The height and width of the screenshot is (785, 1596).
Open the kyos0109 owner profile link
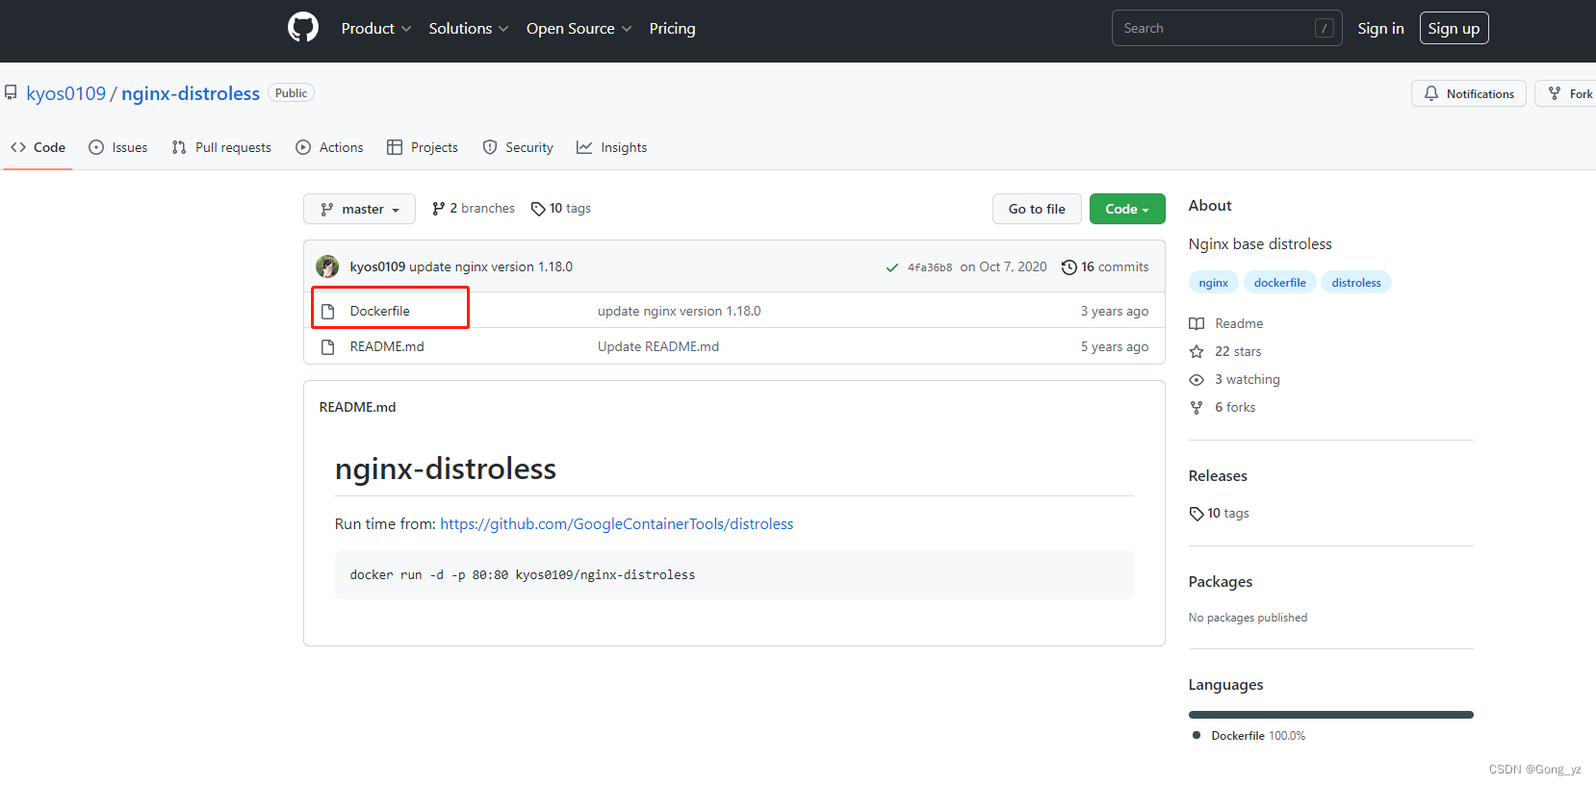coord(65,93)
